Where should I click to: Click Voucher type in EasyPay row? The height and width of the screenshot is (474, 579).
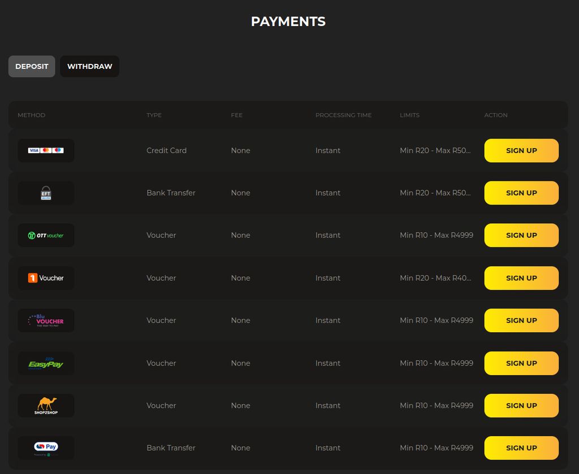pos(161,363)
